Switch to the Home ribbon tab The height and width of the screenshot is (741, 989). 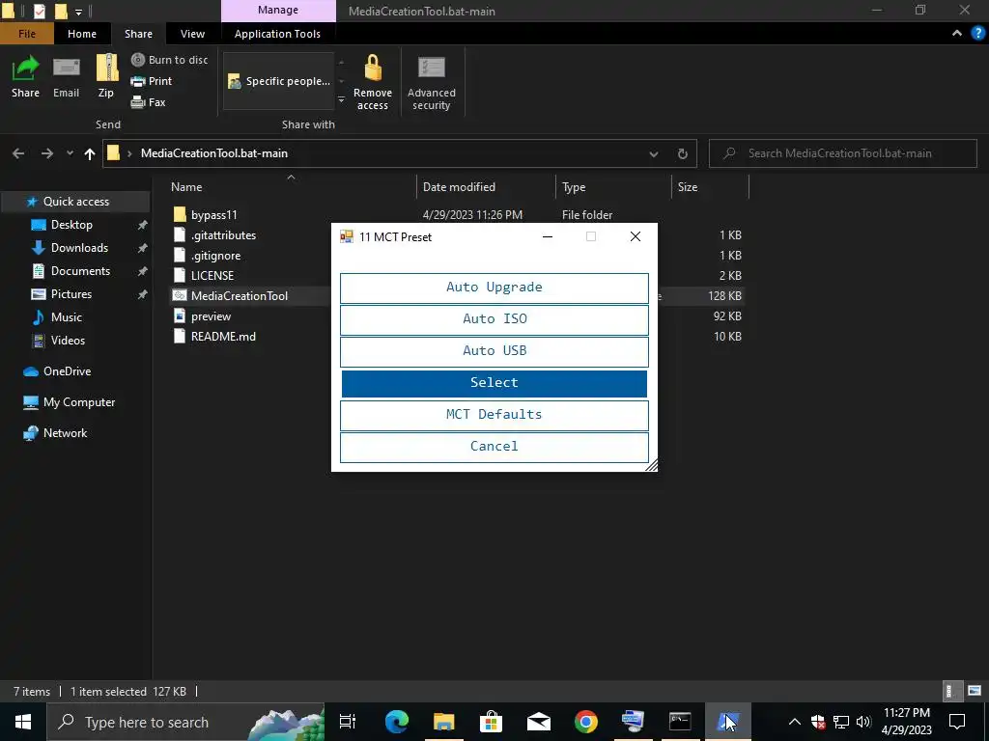[82, 34]
